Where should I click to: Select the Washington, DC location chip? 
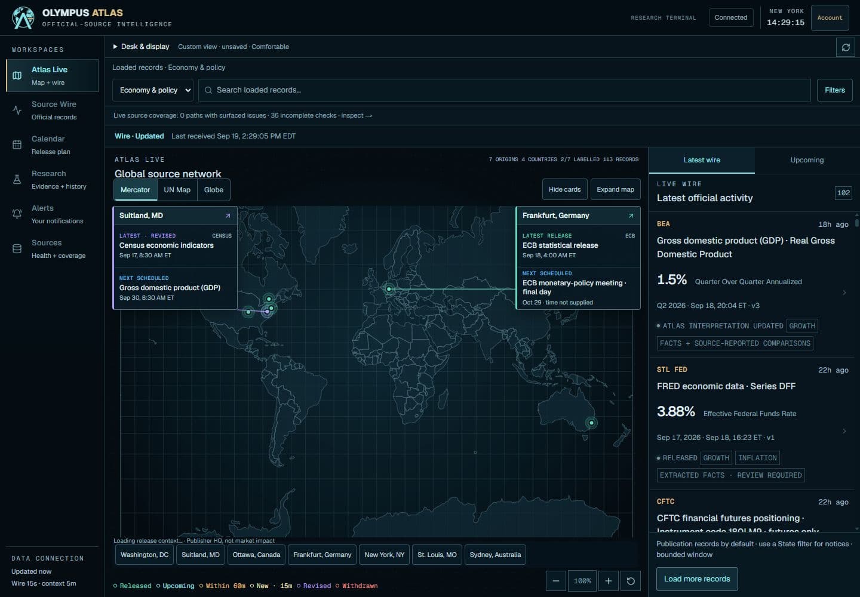(145, 555)
